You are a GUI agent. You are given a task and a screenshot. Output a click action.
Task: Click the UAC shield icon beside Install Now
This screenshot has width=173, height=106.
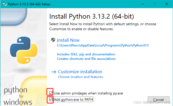53,40
